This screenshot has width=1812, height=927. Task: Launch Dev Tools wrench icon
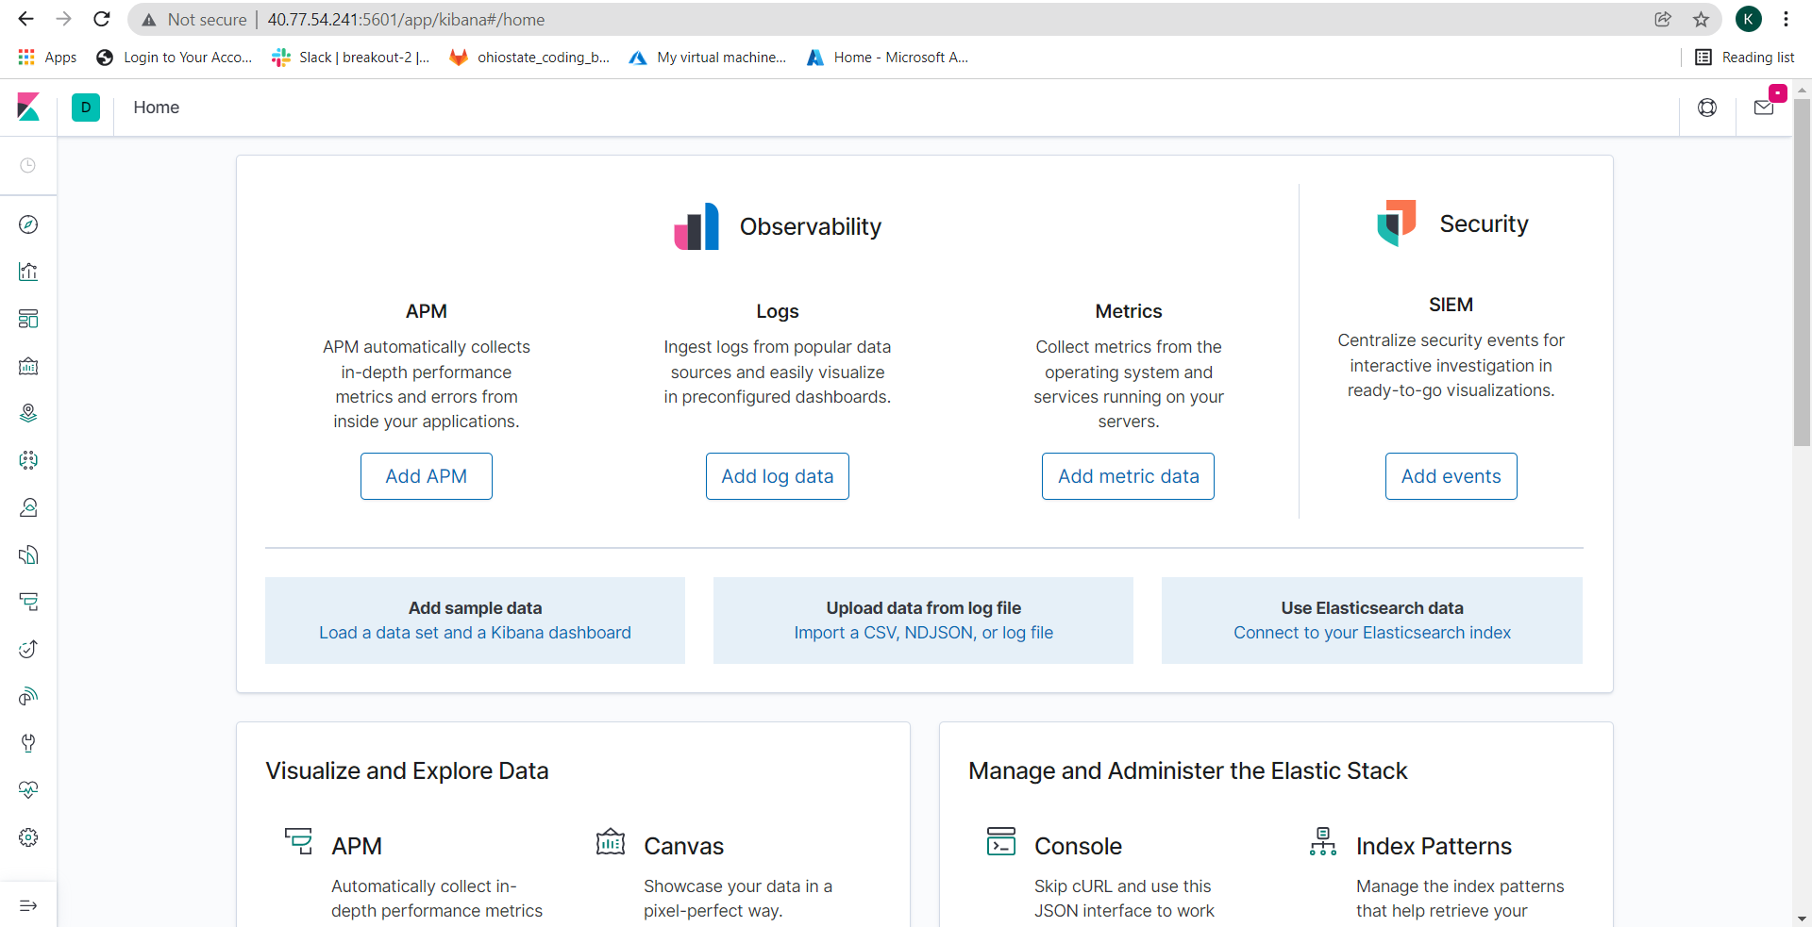[28, 743]
